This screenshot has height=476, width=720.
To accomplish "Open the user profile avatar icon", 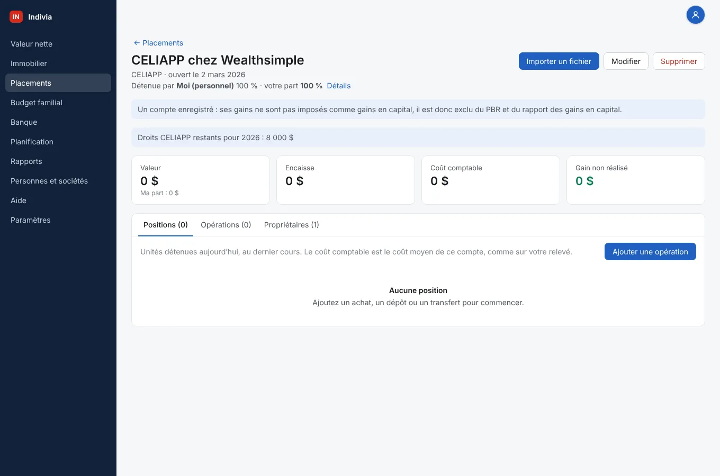I will tap(696, 15).
